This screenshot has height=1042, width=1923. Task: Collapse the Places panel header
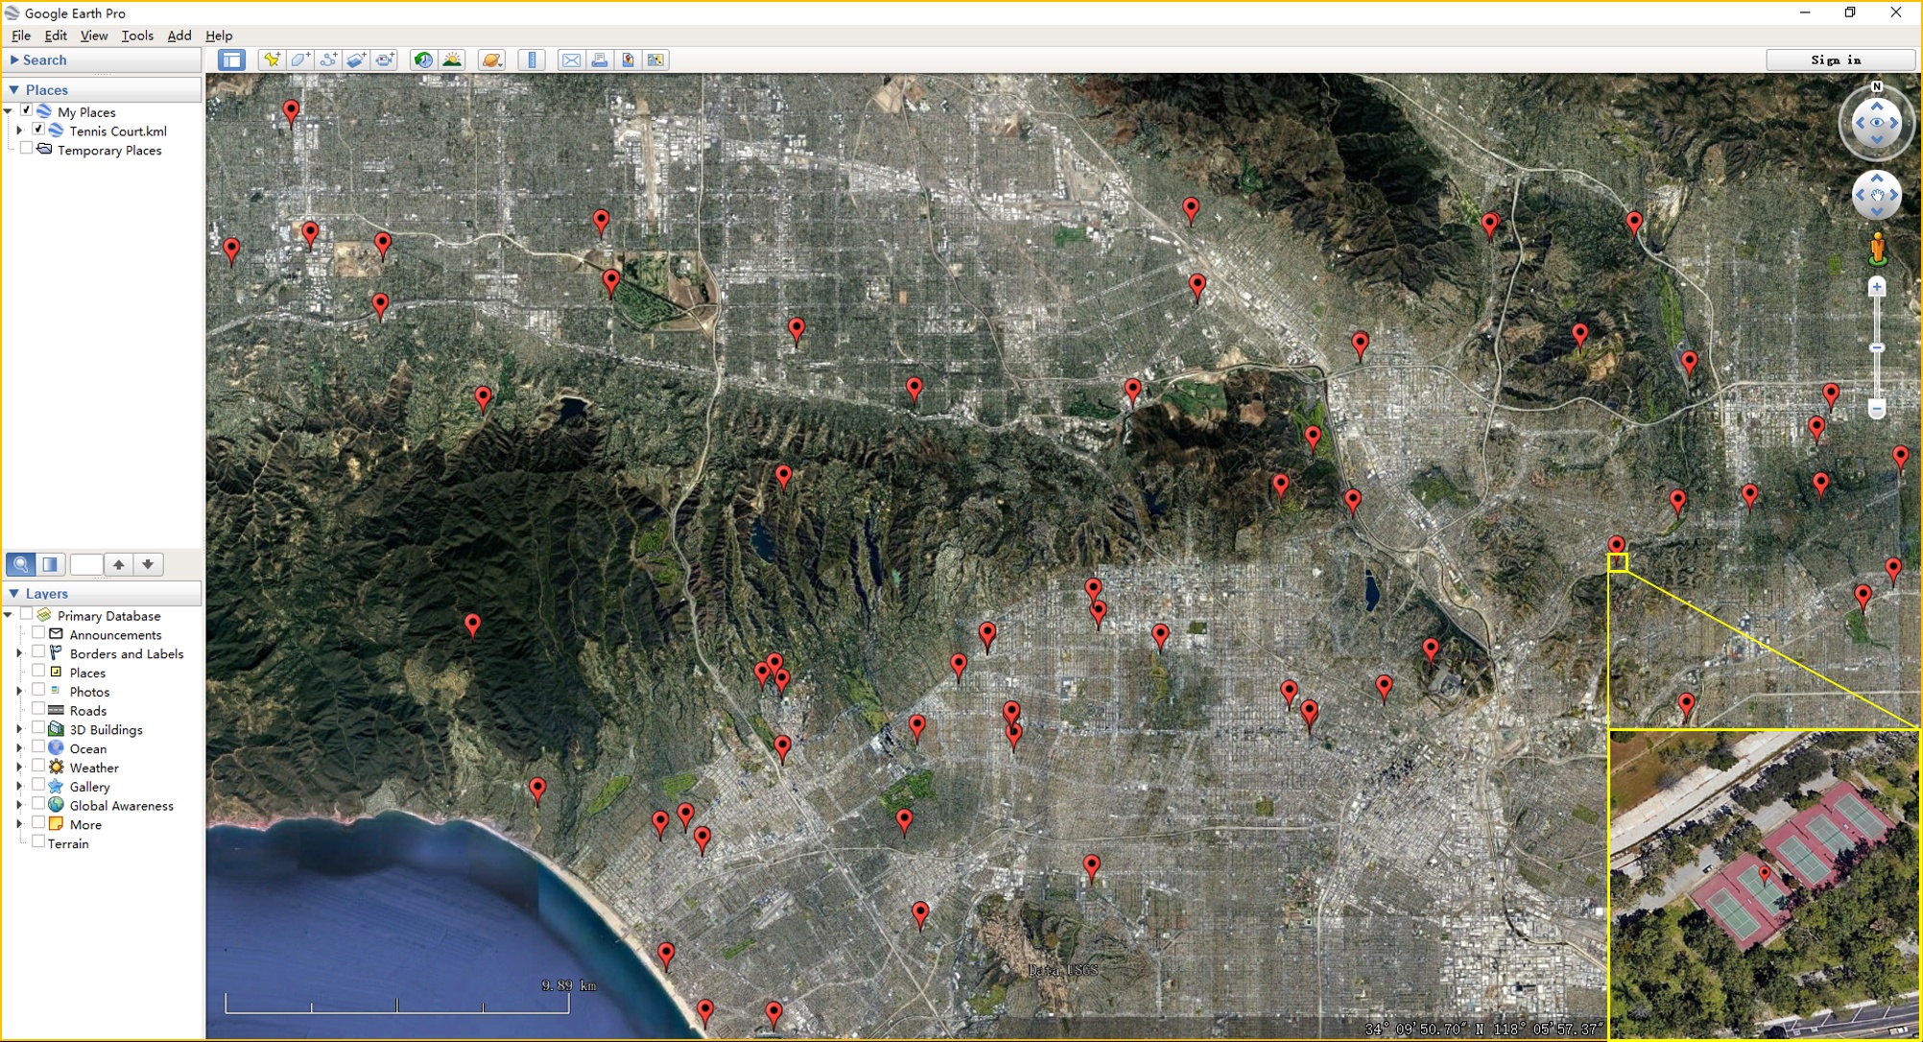(x=14, y=89)
